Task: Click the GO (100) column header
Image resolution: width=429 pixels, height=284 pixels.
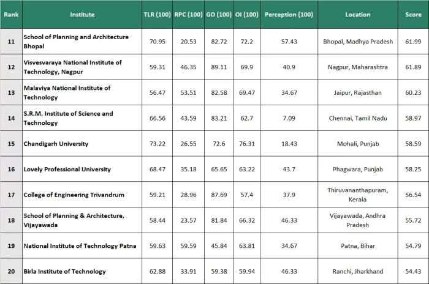Action: 218,14
